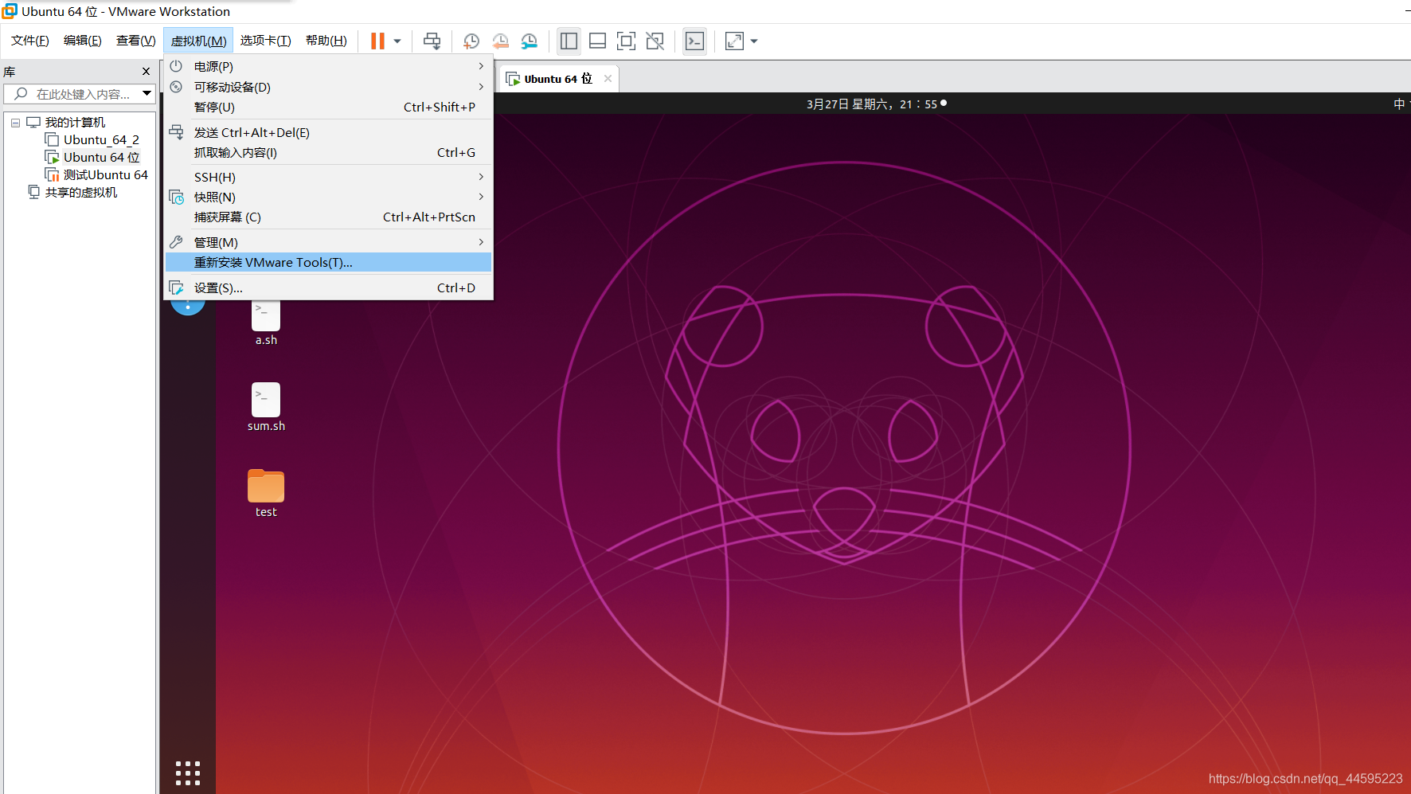1411x794 pixels.
Task: Toggle the library sidebar view icon
Action: (x=569, y=41)
